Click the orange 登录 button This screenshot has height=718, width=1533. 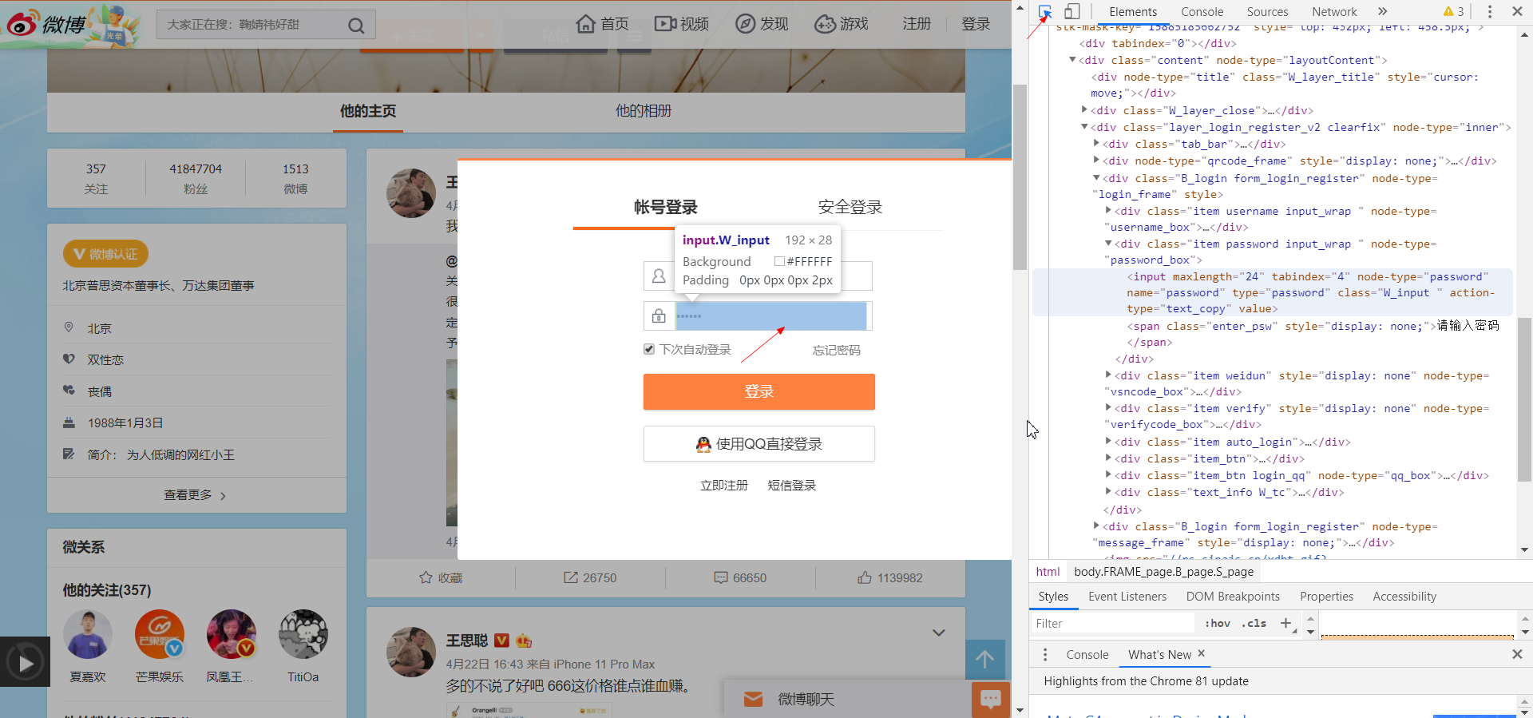coord(759,391)
